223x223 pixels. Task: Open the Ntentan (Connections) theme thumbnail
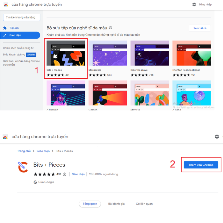click(191, 53)
